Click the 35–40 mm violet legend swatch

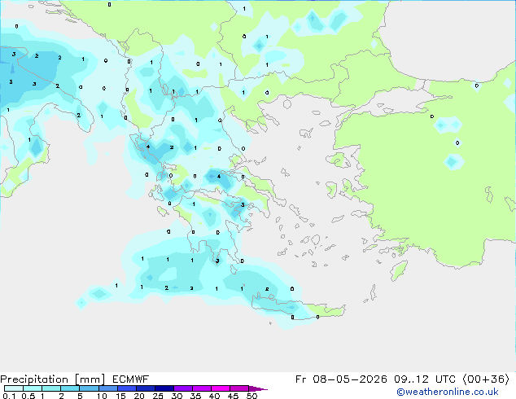(x=202, y=388)
